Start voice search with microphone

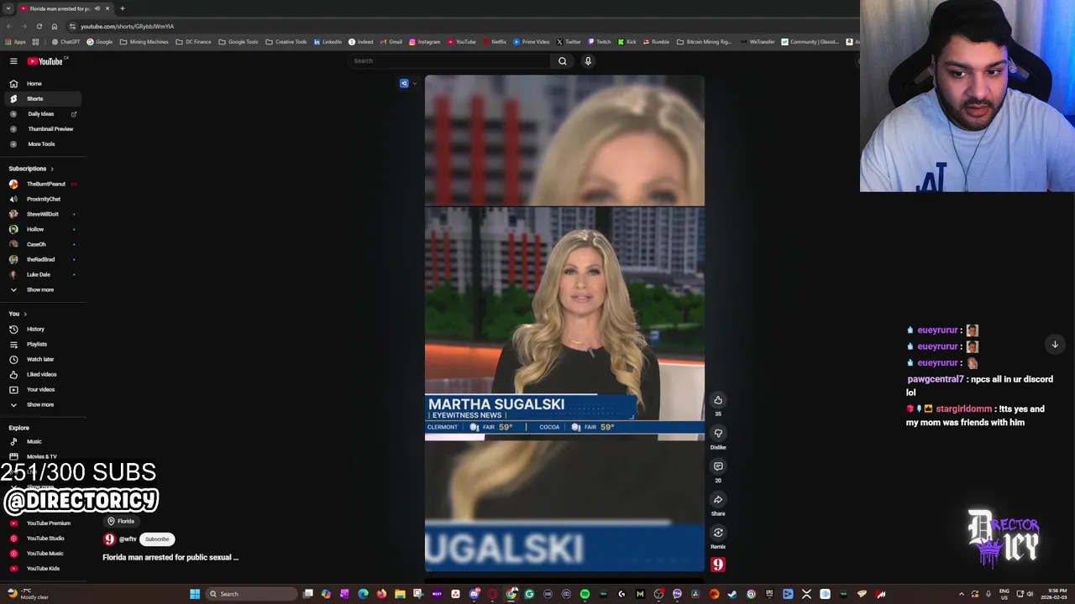pos(588,60)
